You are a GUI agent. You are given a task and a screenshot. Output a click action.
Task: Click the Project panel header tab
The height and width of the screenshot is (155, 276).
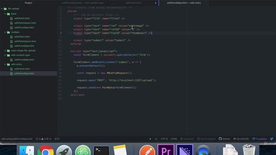(28, 3)
